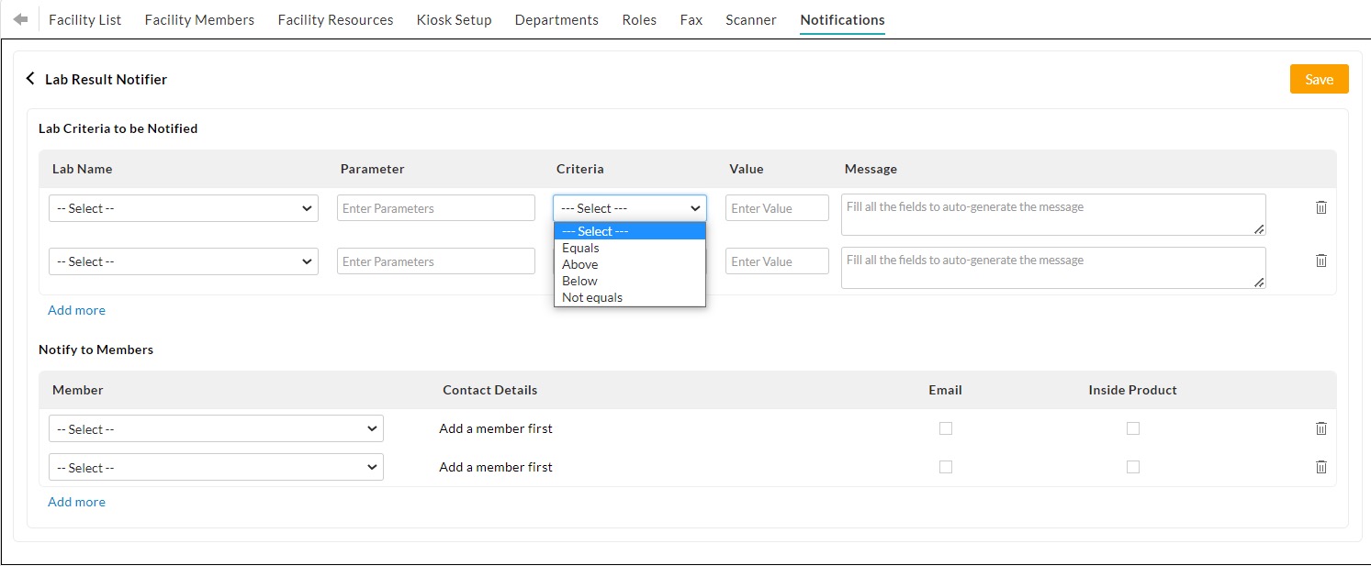Open the Facility Members tab
This screenshot has height=566, width=1371.
tap(198, 19)
